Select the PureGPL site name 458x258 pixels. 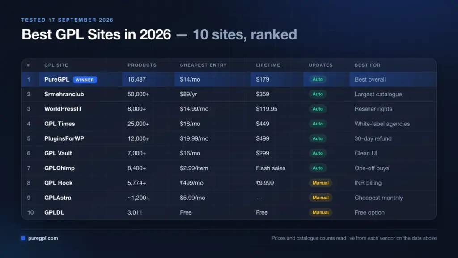click(x=57, y=79)
